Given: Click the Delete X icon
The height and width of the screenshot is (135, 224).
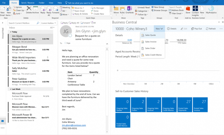Looking at the screenshot, I should (29, 9).
